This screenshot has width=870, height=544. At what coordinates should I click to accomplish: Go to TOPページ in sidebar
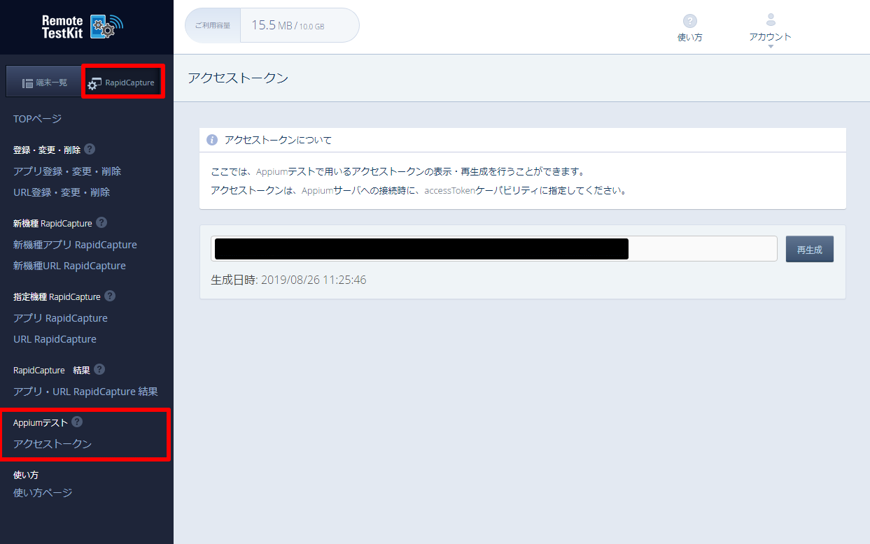point(38,119)
